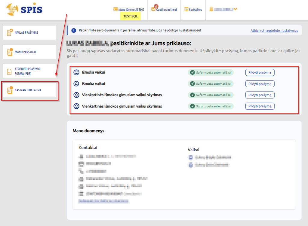Click the Kas man priklauso icon
This screenshot has height=226, width=308.
click(10, 90)
